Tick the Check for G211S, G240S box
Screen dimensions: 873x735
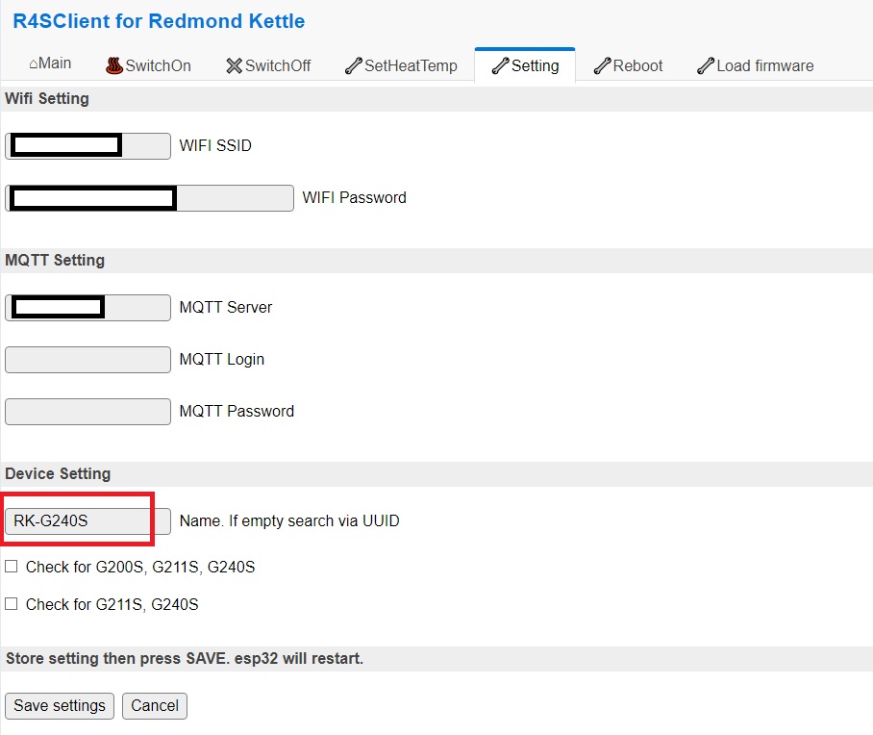pos(12,604)
